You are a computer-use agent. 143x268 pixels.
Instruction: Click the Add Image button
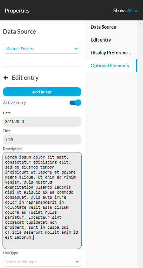(x=42, y=92)
